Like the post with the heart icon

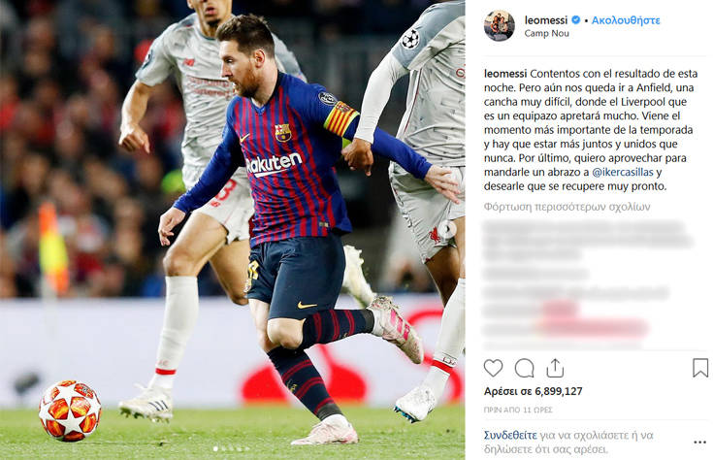point(493,368)
